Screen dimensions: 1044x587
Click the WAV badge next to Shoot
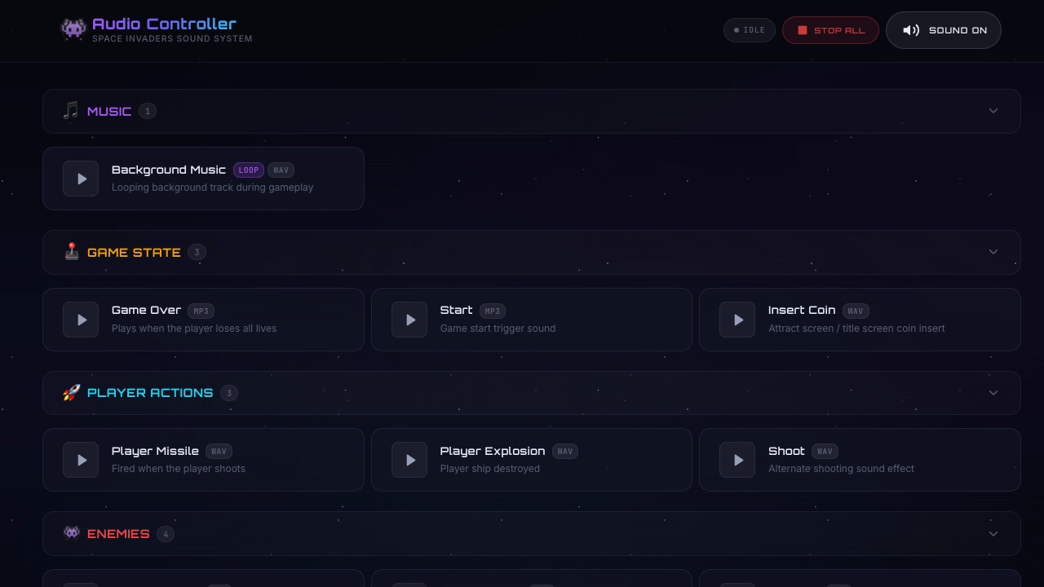coord(825,452)
